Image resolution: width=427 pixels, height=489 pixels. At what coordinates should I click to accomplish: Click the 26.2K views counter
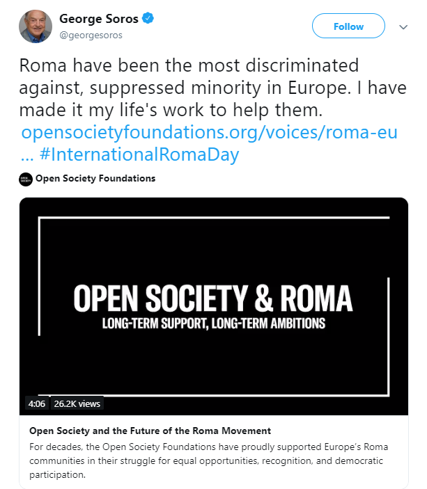(77, 403)
